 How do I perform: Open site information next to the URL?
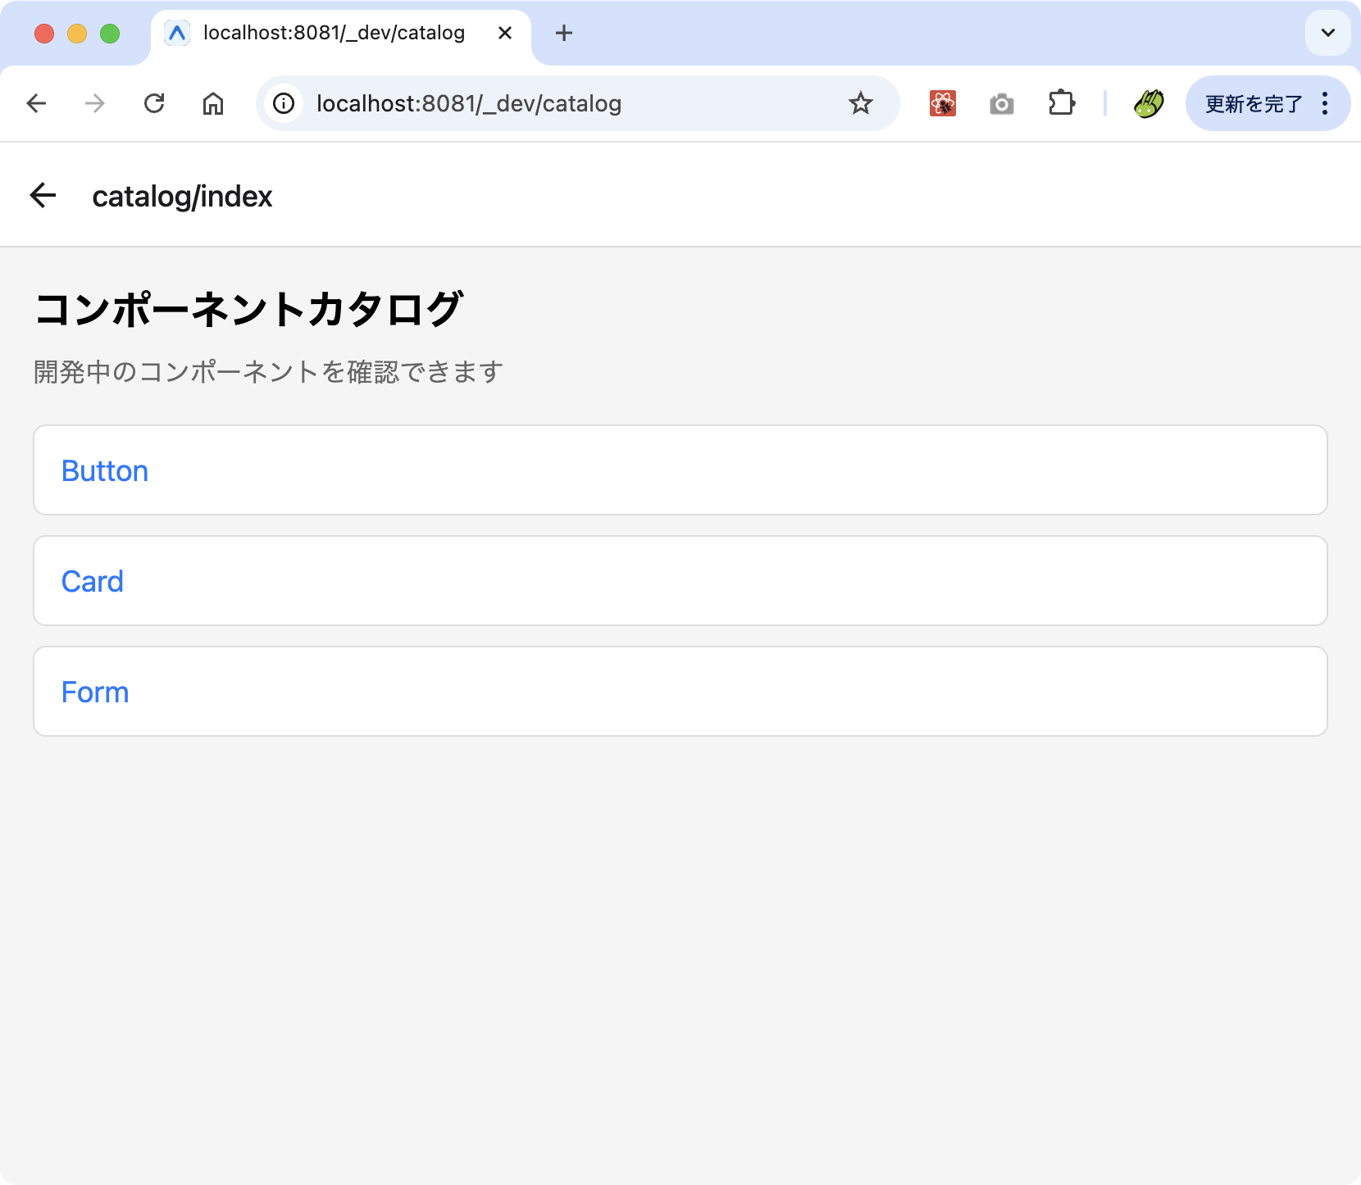point(283,103)
